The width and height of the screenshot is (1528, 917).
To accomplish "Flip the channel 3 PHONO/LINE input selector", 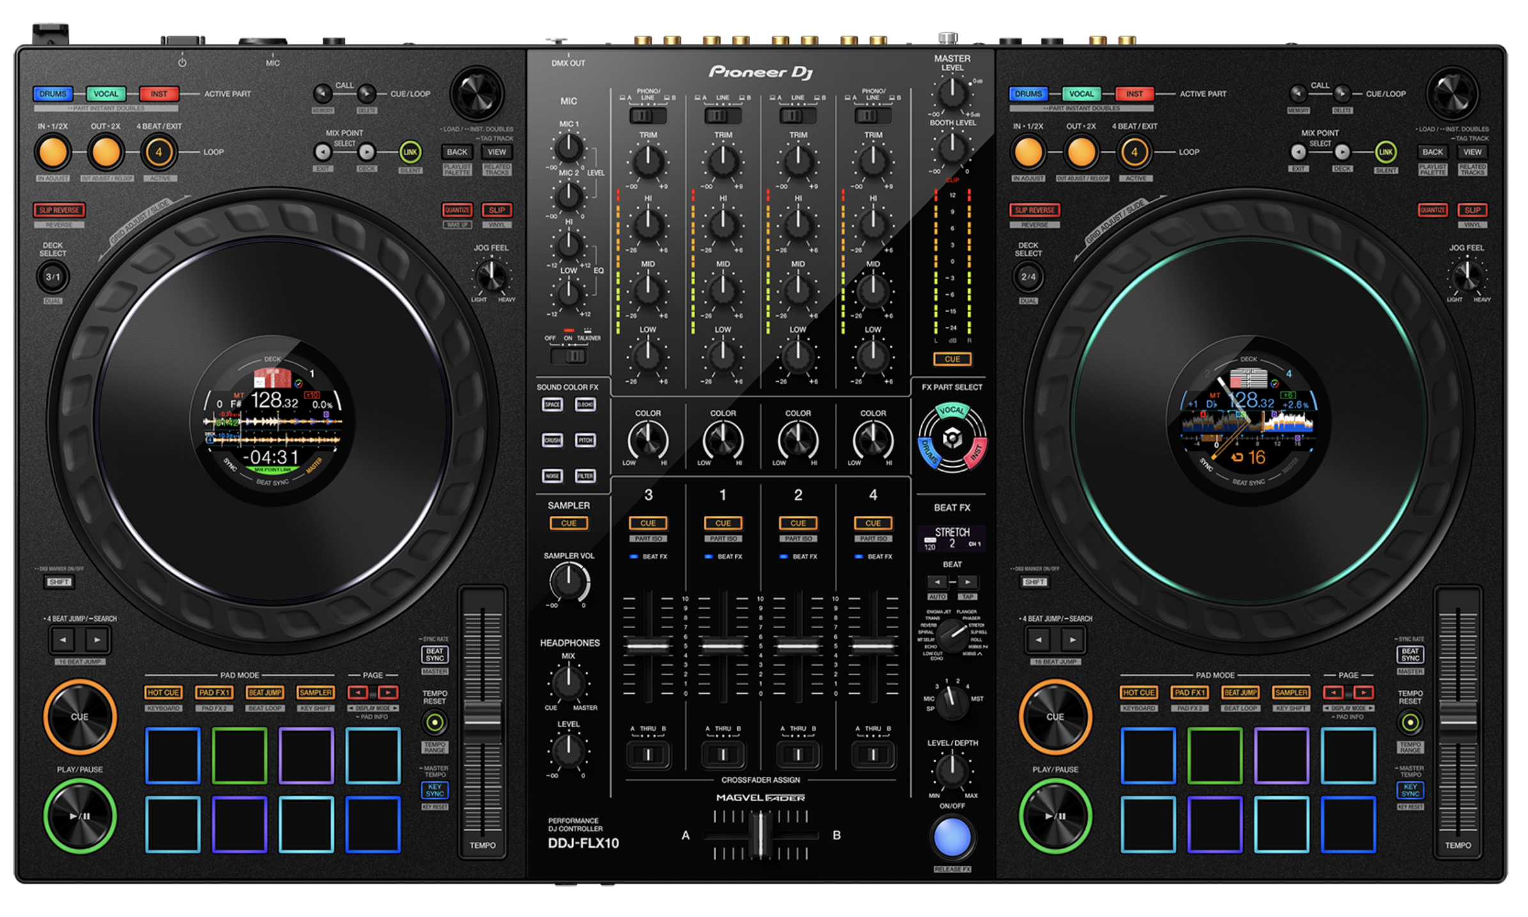I will 648,116.
